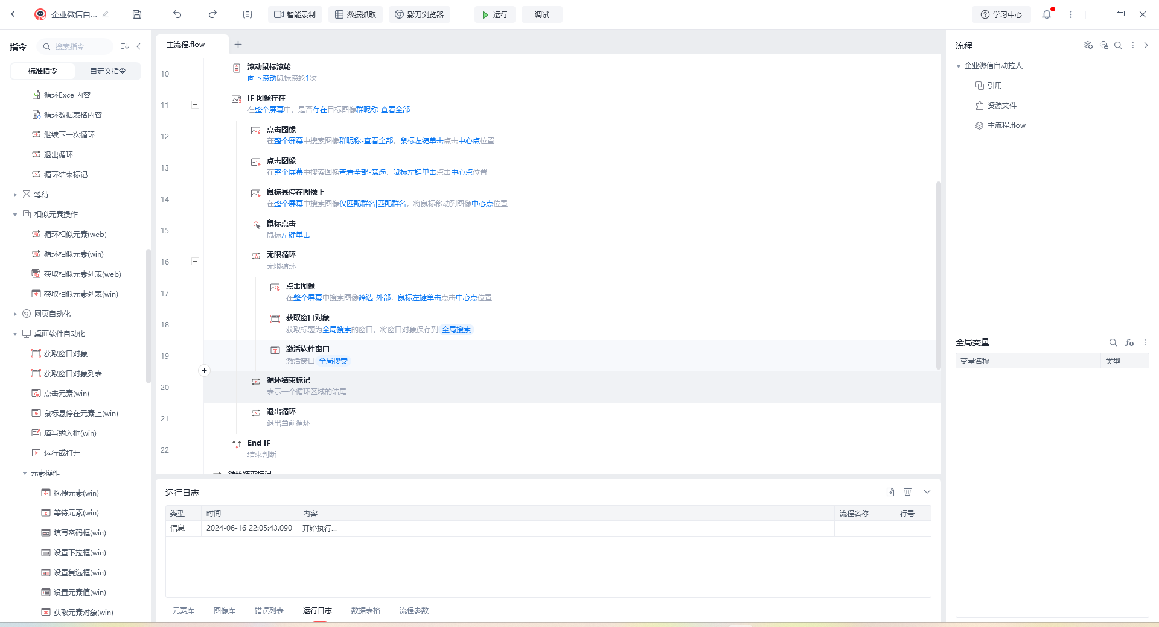Open the top bar more options menu
This screenshot has height=627, width=1159.
point(1071,14)
